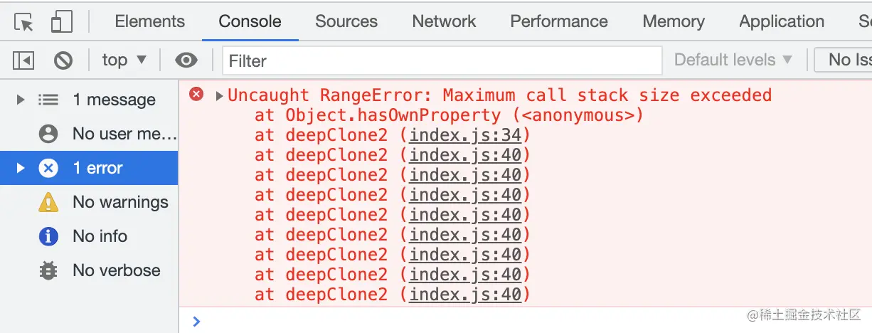Open the Default levels dropdown
Screen dimensions: 872x333
click(733, 60)
